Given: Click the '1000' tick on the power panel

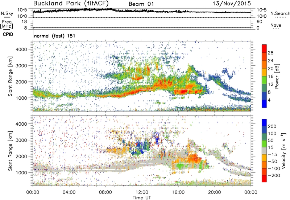Looking at the screenshot, I should [x=21, y=98].
